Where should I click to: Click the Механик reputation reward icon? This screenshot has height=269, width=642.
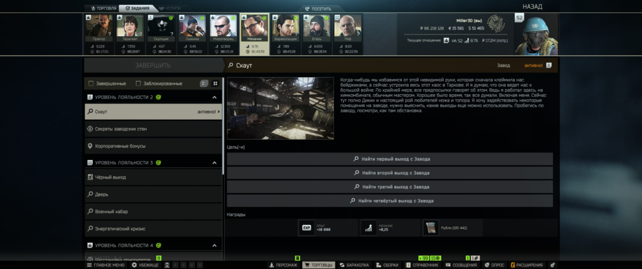[x=369, y=228]
